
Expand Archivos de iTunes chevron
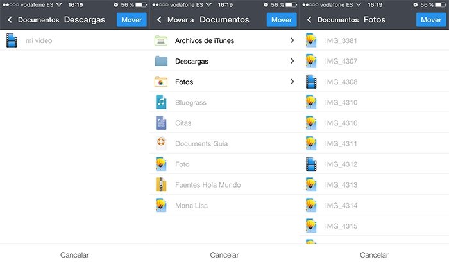pos(292,40)
